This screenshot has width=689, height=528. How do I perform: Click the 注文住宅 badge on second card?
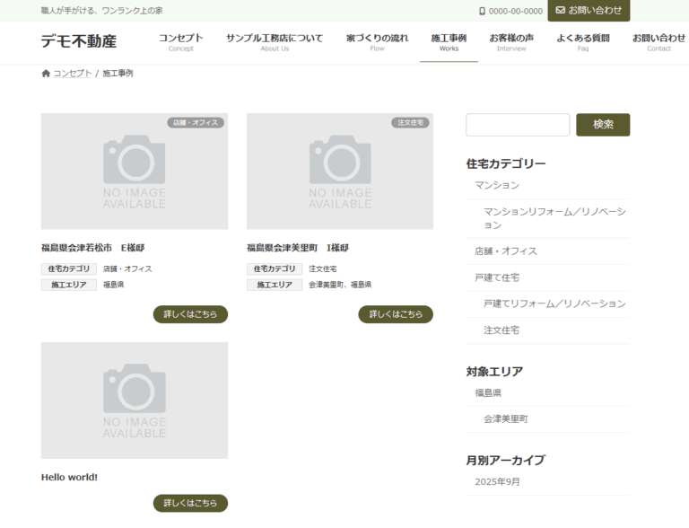(x=409, y=122)
